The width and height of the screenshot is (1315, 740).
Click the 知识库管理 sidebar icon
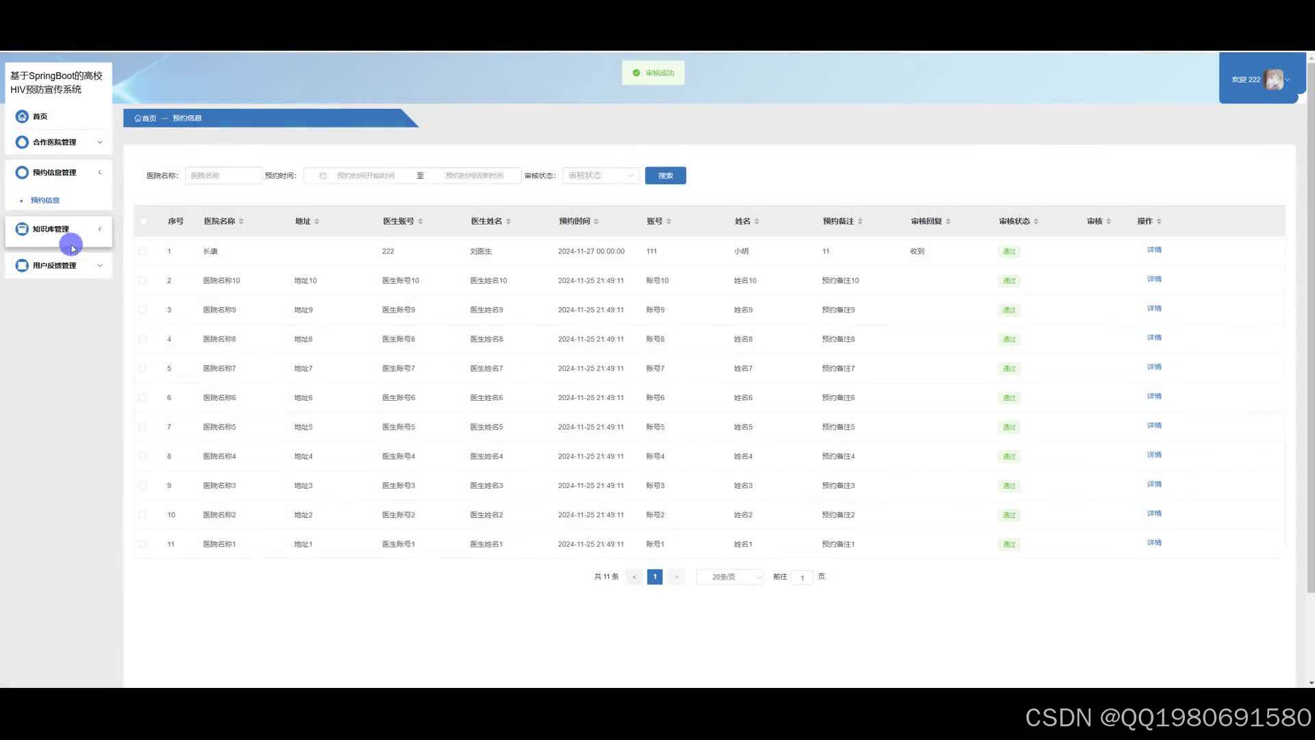22,229
